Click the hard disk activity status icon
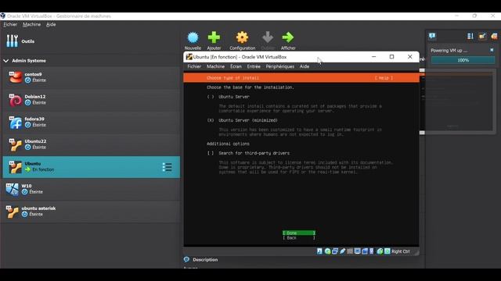Viewport: 501px width, 281px height. [x=319, y=251]
